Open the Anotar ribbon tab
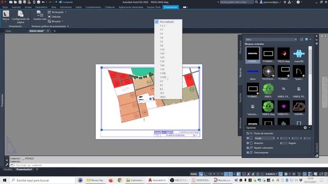The width and height of the screenshot is (328, 184). pyautogui.click(x=28, y=7)
